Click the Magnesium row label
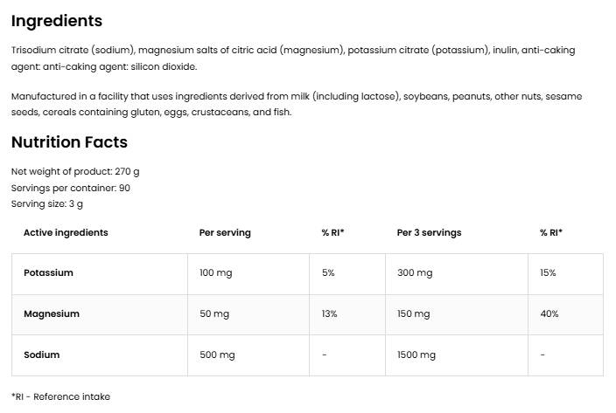Screen dimensions: 616x413 pyautogui.click(x=51, y=314)
